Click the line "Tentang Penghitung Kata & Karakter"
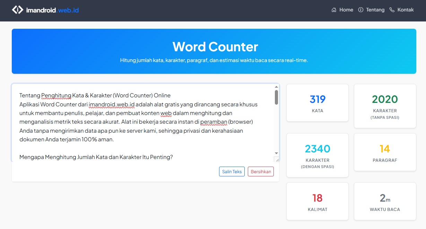Viewport: 426px width, 229px height. (95, 95)
